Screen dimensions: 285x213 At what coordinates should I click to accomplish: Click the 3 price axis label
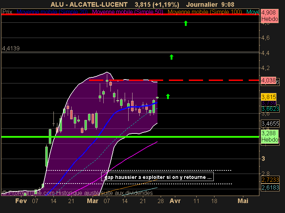[263, 159]
